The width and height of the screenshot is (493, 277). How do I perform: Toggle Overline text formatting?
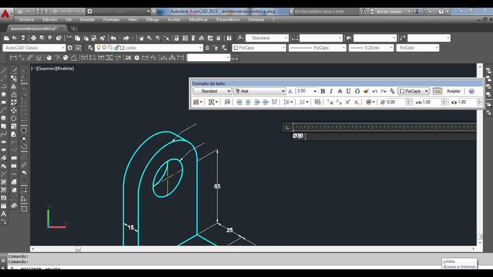357,91
